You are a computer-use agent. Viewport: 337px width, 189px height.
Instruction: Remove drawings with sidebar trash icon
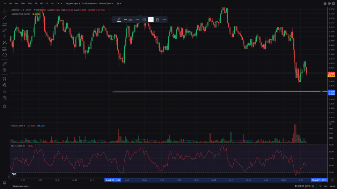(5, 106)
